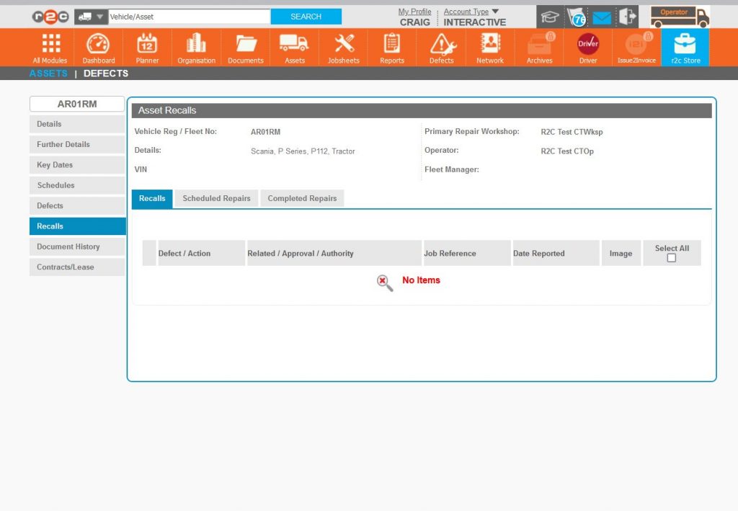Open the My Profile link
Screen dimensions: 738x511
click(x=414, y=12)
